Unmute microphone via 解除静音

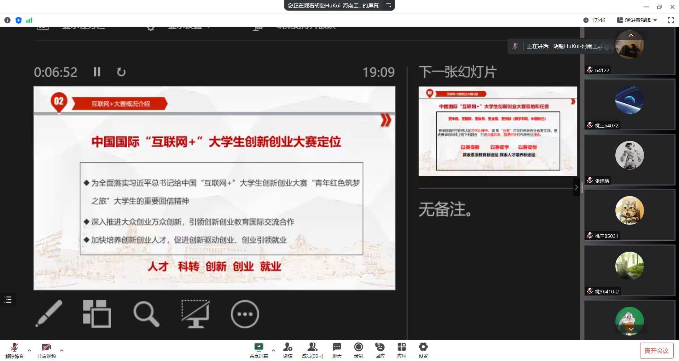click(x=14, y=350)
